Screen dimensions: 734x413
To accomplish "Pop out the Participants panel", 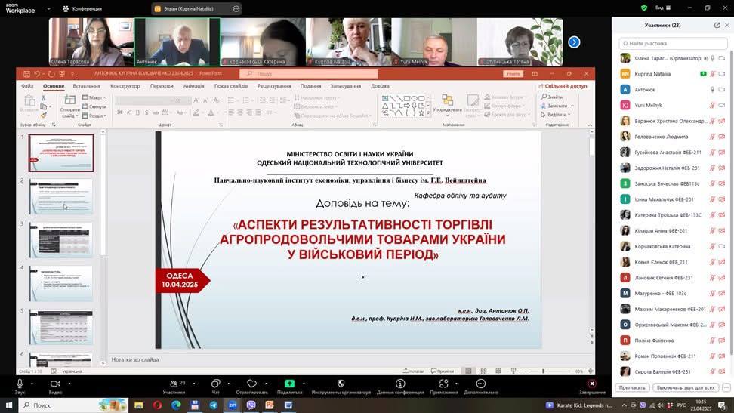I will 717,25.
